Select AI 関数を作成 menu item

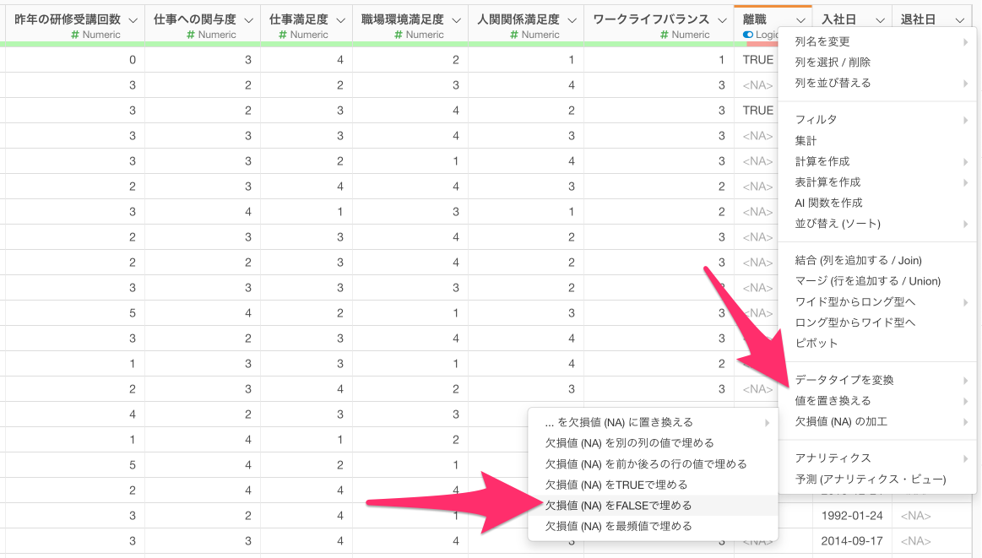828,203
